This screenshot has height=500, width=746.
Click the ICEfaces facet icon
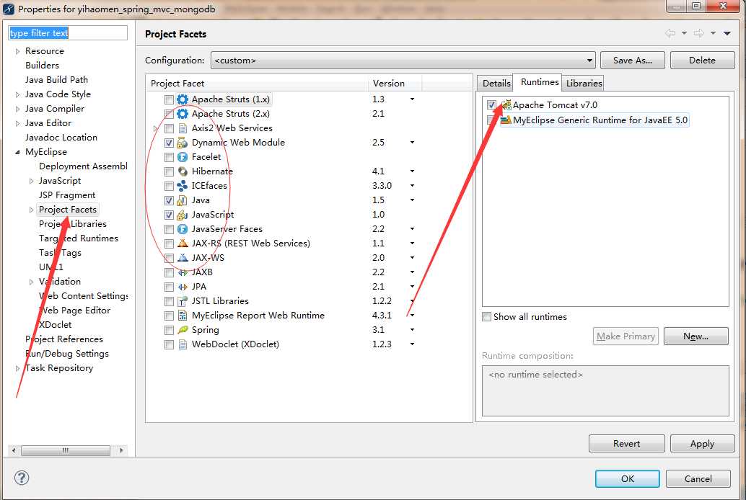pos(183,186)
